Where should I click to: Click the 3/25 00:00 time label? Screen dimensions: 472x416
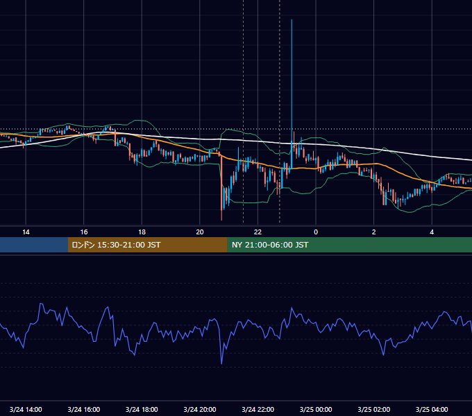pyautogui.click(x=316, y=409)
